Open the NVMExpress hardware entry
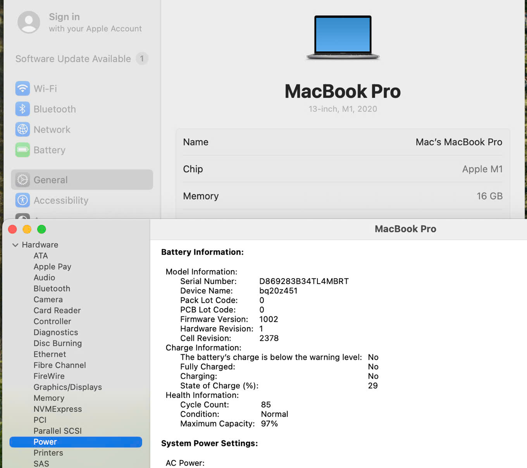The image size is (527, 468). pyautogui.click(x=57, y=409)
